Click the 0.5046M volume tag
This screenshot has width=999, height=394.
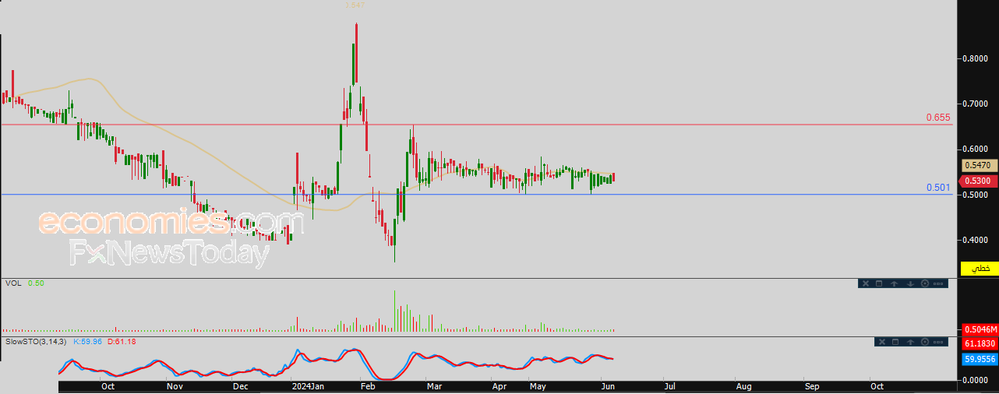point(980,329)
